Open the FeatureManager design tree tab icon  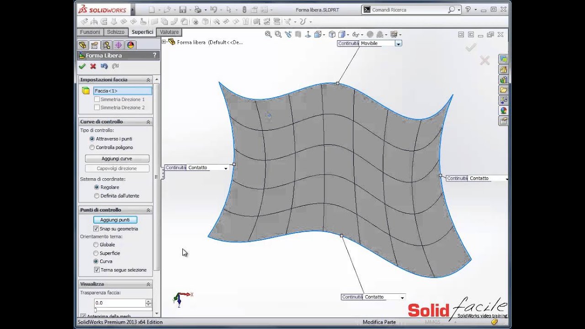[82, 45]
